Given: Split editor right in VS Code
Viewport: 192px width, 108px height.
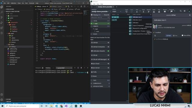Looking at the screenshot, I should [85, 6].
